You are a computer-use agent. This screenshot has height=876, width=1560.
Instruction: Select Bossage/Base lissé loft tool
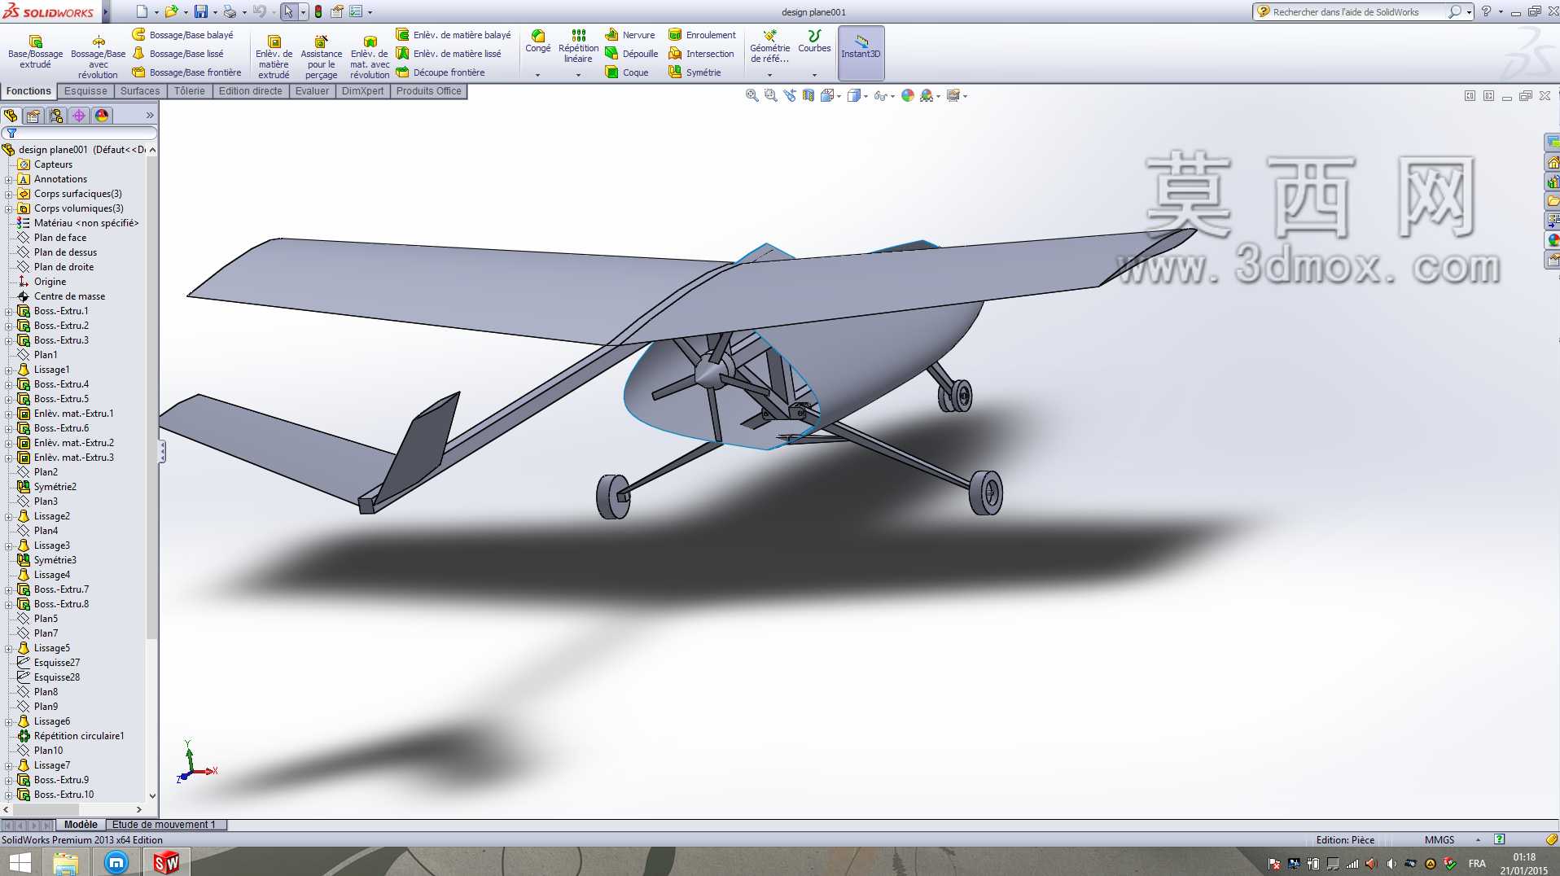point(178,54)
